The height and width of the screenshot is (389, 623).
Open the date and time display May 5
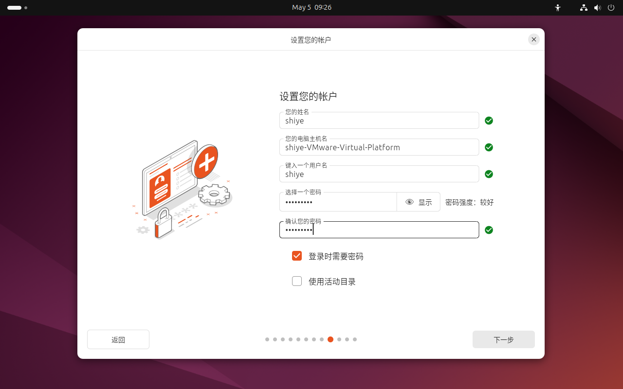[311, 8]
